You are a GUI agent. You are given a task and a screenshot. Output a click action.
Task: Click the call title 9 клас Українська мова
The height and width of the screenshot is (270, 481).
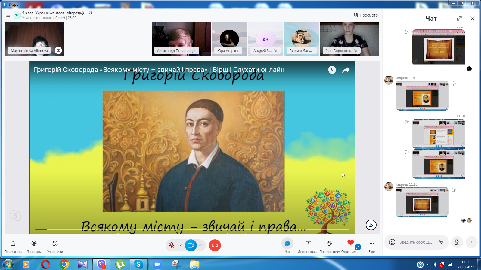(55, 13)
